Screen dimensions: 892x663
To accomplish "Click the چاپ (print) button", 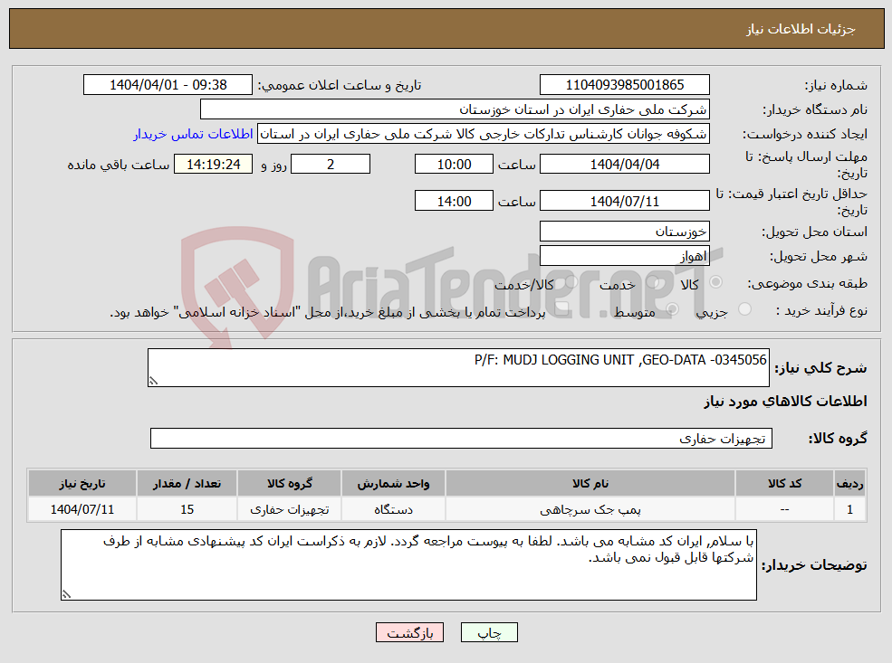I will click(489, 632).
